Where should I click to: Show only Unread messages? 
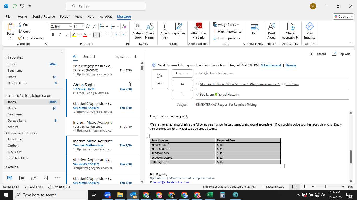(89, 57)
